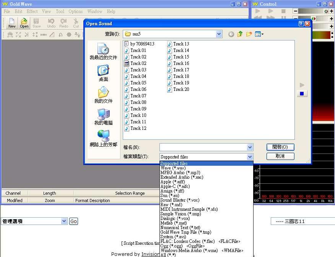Screen dimensions: 335x257
Task: Open the View menu
Action: click(x=46, y=11)
